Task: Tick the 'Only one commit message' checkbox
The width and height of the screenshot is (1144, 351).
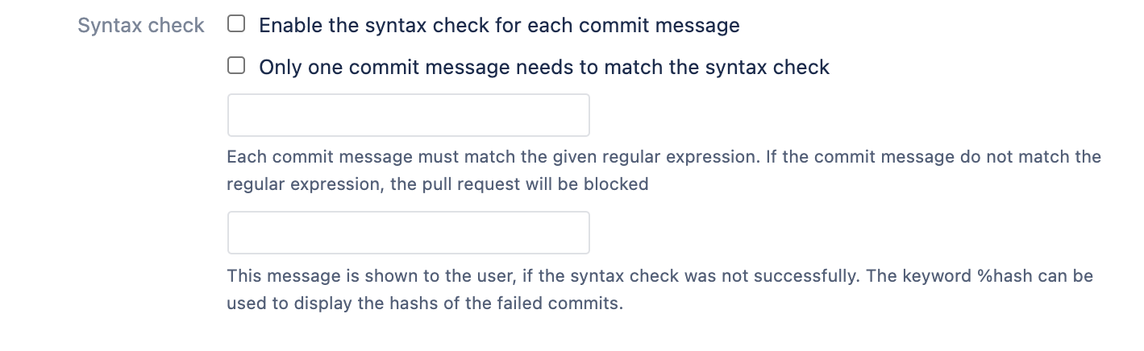Action: [236, 66]
